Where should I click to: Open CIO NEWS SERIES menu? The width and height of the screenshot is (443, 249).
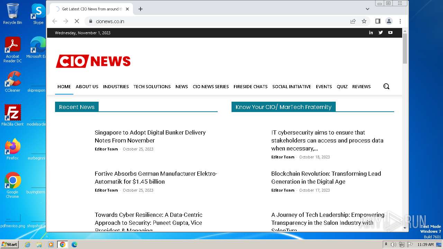(x=211, y=86)
